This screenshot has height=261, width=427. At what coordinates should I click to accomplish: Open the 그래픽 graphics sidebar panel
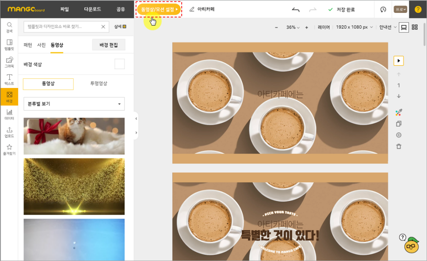9,62
